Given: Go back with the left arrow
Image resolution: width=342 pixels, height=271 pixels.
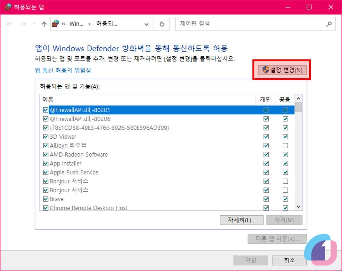Looking at the screenshot, I should [x=9, y=24].
